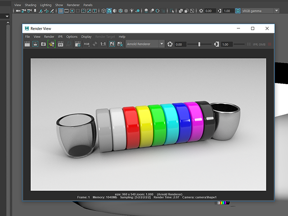Redo previous render in Render View
Viewport: 288px width, 216px height.
[x=27, y=44]
